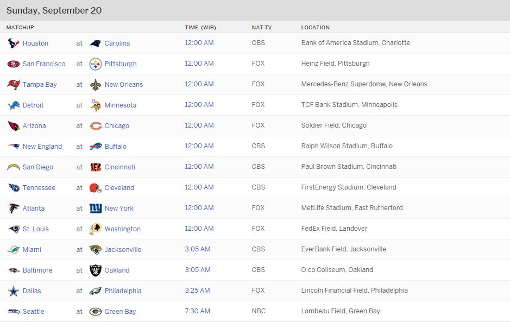Click the Tampa Bay Buccaneers logo
This screenshot has height=322, width=510.
14,85
